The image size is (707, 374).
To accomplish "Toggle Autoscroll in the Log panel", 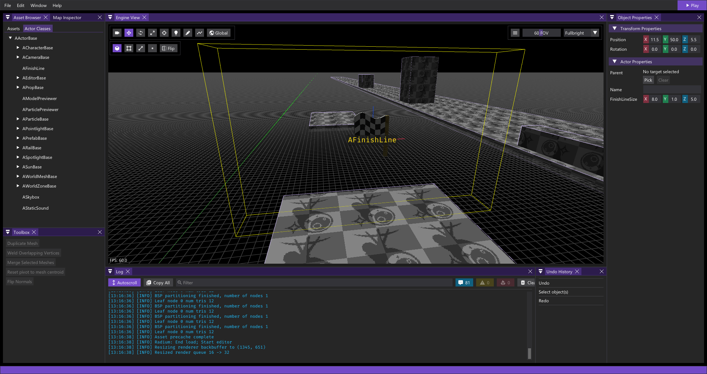I will pos(124,283).
